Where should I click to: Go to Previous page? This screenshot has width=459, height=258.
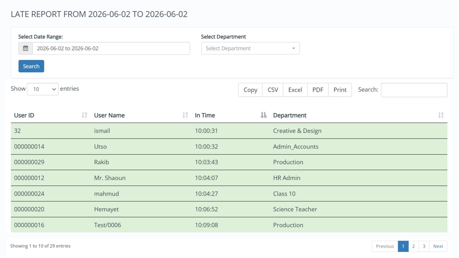click(x=385, y=246)
